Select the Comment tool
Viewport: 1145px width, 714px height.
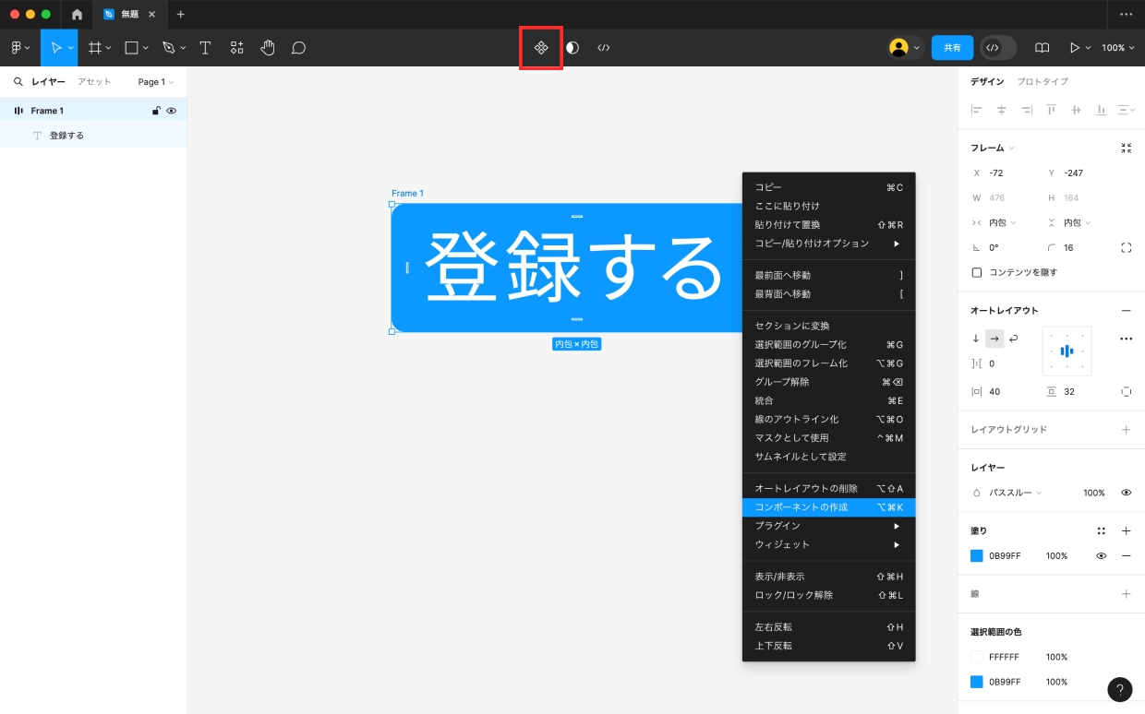(298, 48)
